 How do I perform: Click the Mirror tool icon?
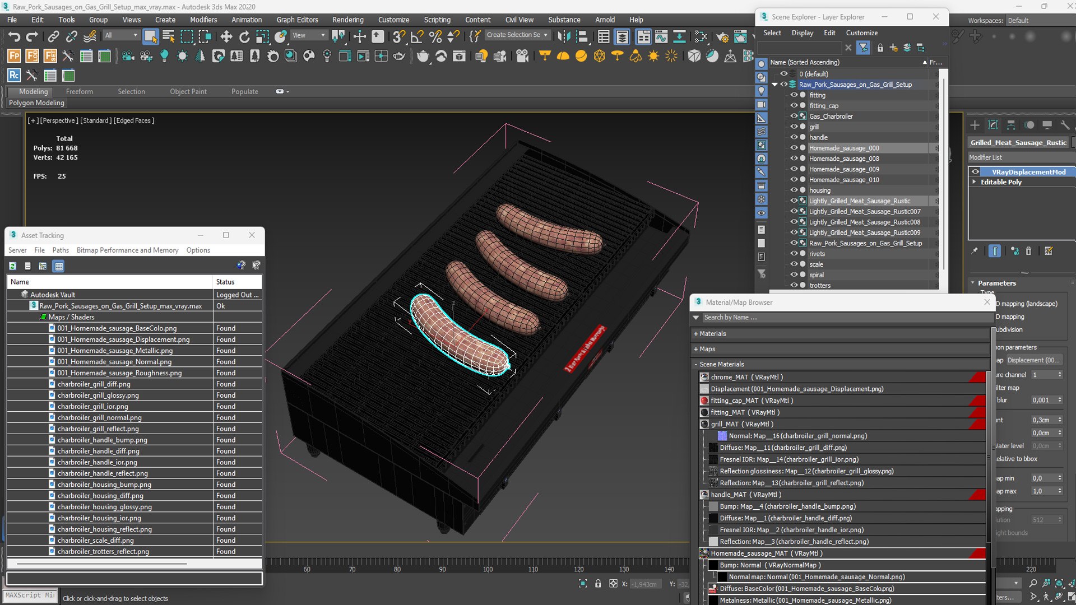(564, 37)
